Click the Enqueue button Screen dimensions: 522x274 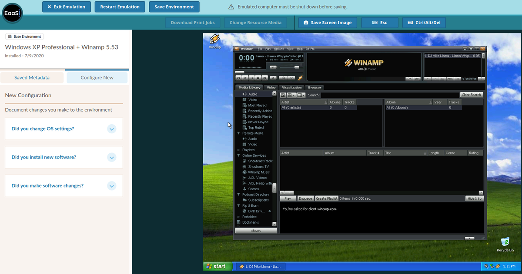click(305, 198)
